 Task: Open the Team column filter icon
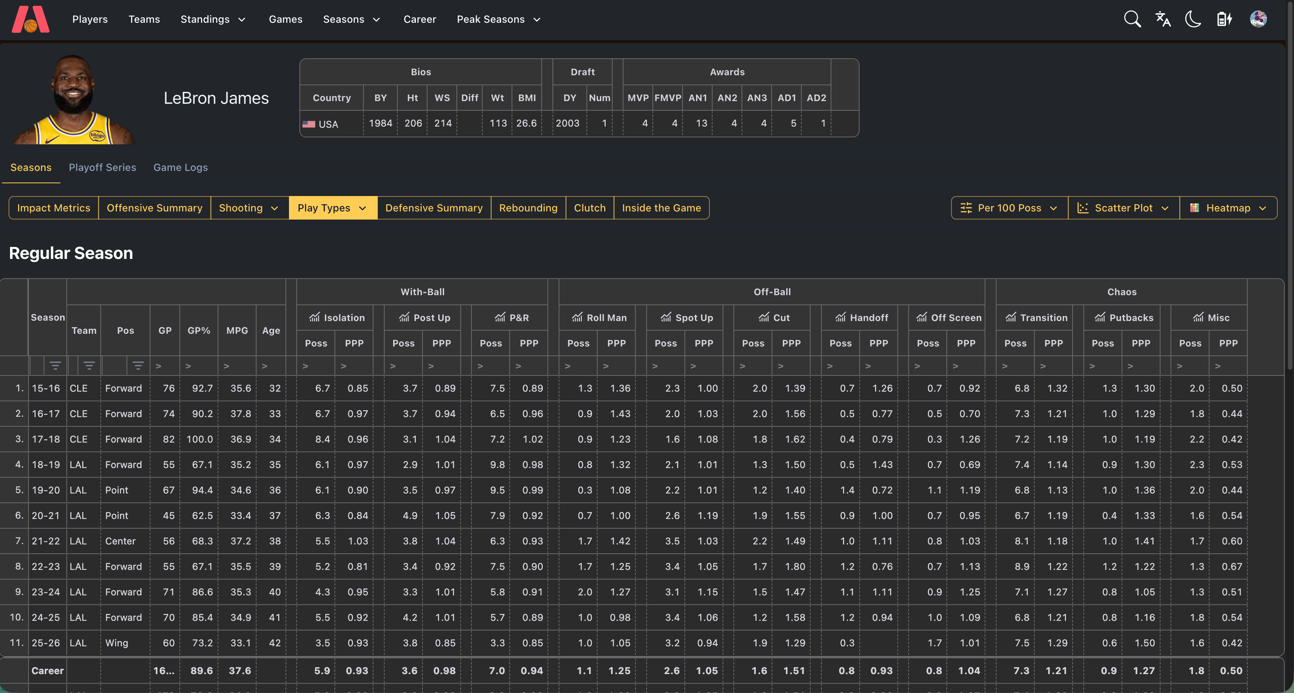click(89, 366)
